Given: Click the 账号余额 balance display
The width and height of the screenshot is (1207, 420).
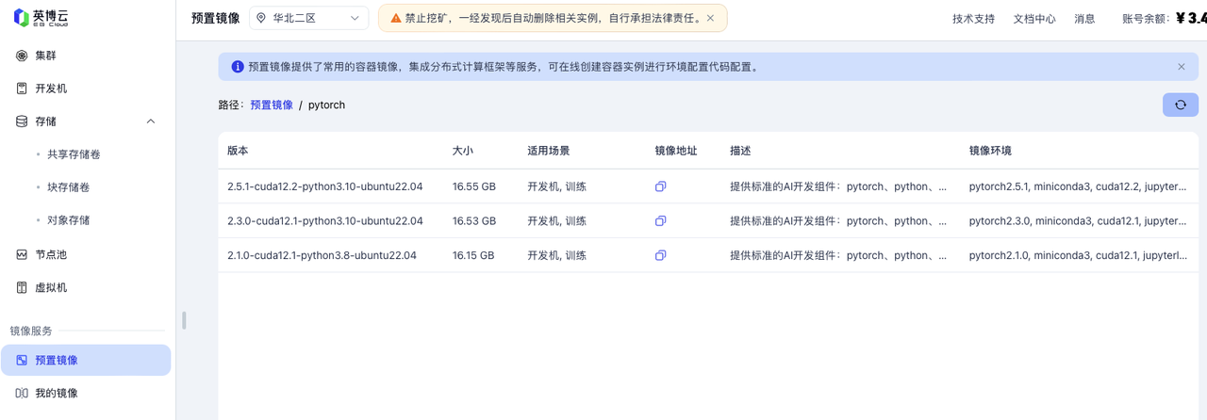Looking at the screenshot, I should [1165, 18].
